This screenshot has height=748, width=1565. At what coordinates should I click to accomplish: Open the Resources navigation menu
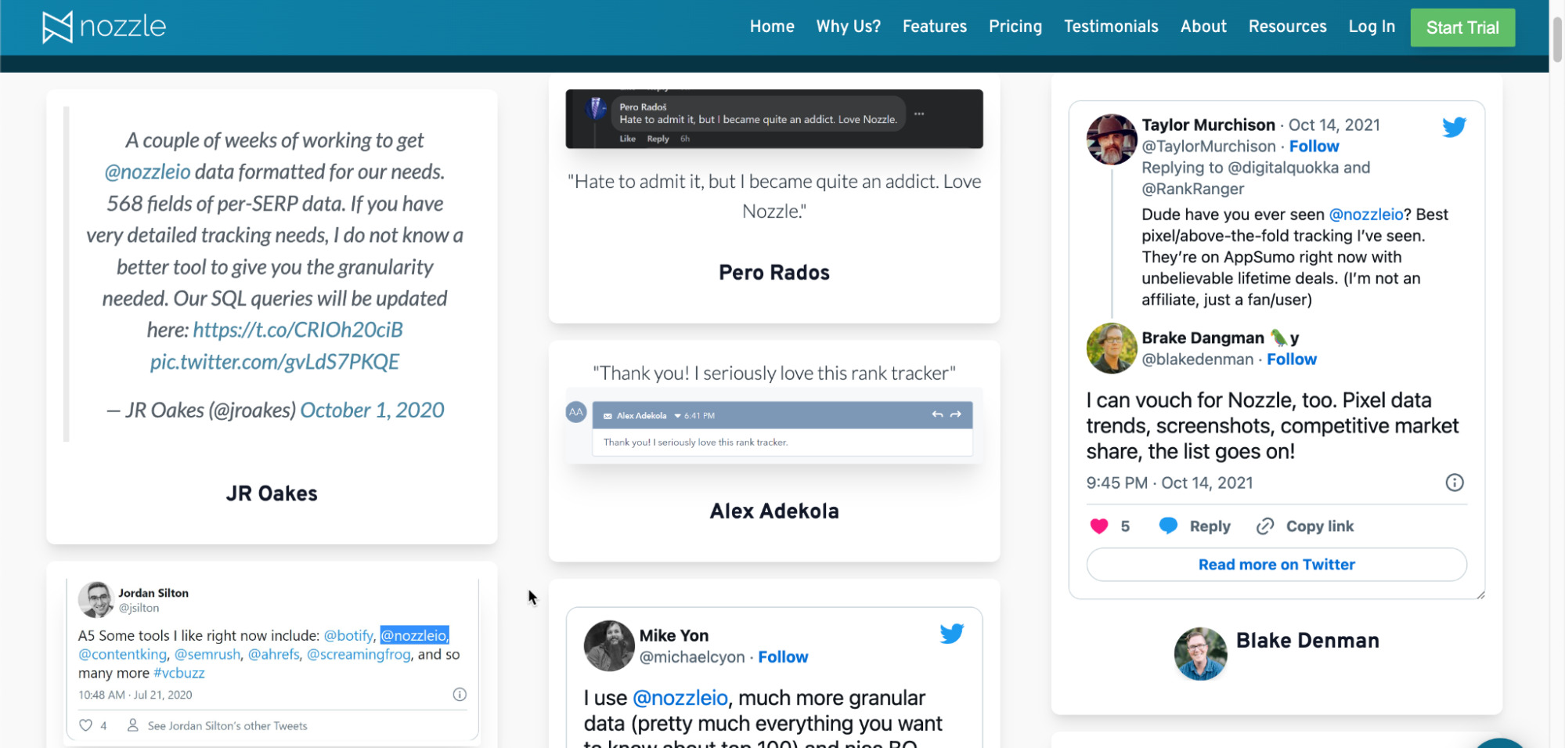point(1287,26)
